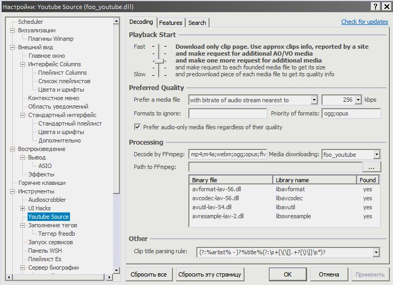Open the Media downloading dropdown

(x=377, y=155)
